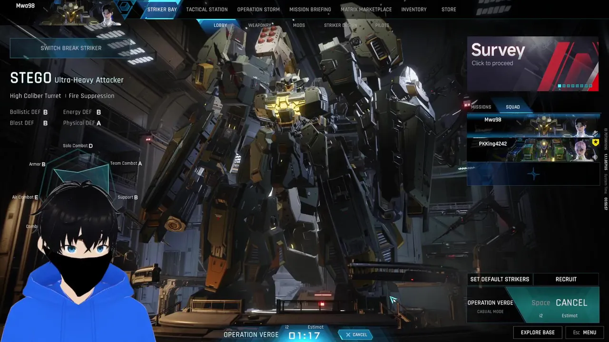Click the Physical DEF A rating
This screenshot has width=609, height=342.
[x=82, y=123]
